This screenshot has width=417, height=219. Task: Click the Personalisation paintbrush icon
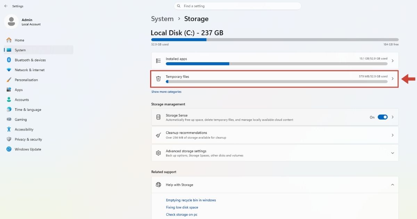[9, 80]
